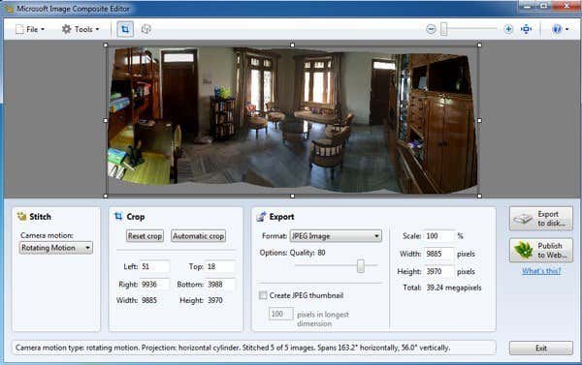Image resolution: width=582 pixels, height=365 pixels.
Task: Click the Publish to Web icon button
Action: coord(541,250)
